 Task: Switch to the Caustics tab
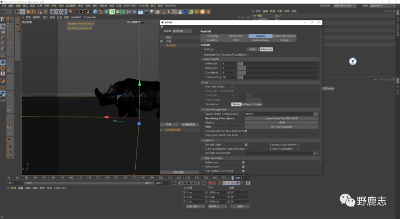point(212,40)
